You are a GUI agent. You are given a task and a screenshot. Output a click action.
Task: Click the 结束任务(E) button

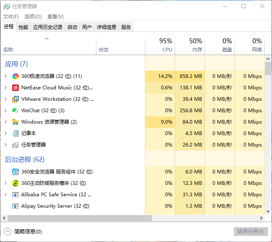tap(251, 232)
